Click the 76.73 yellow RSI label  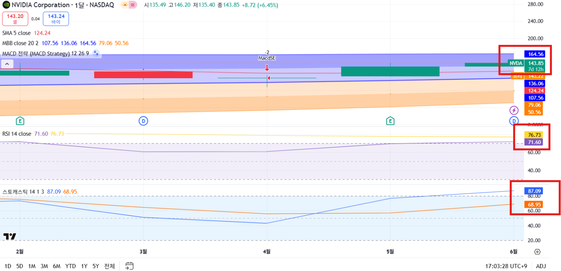pyautogui.click(x=534, y=135)
